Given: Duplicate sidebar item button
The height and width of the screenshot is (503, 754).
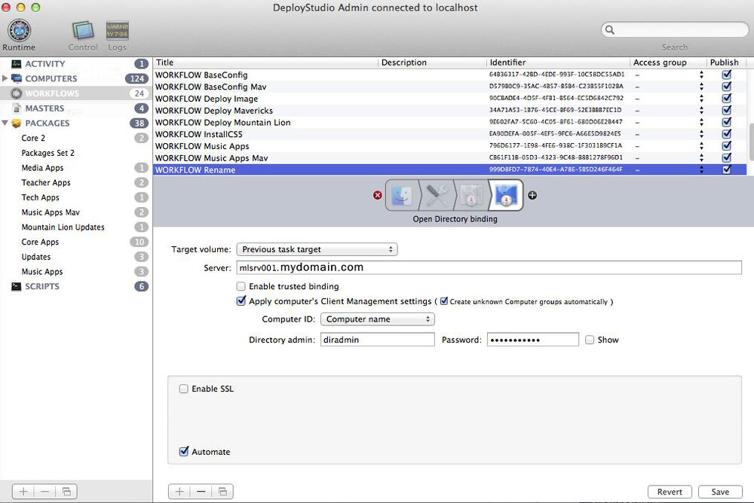Looking at the screenshot, I should (66, 492).
